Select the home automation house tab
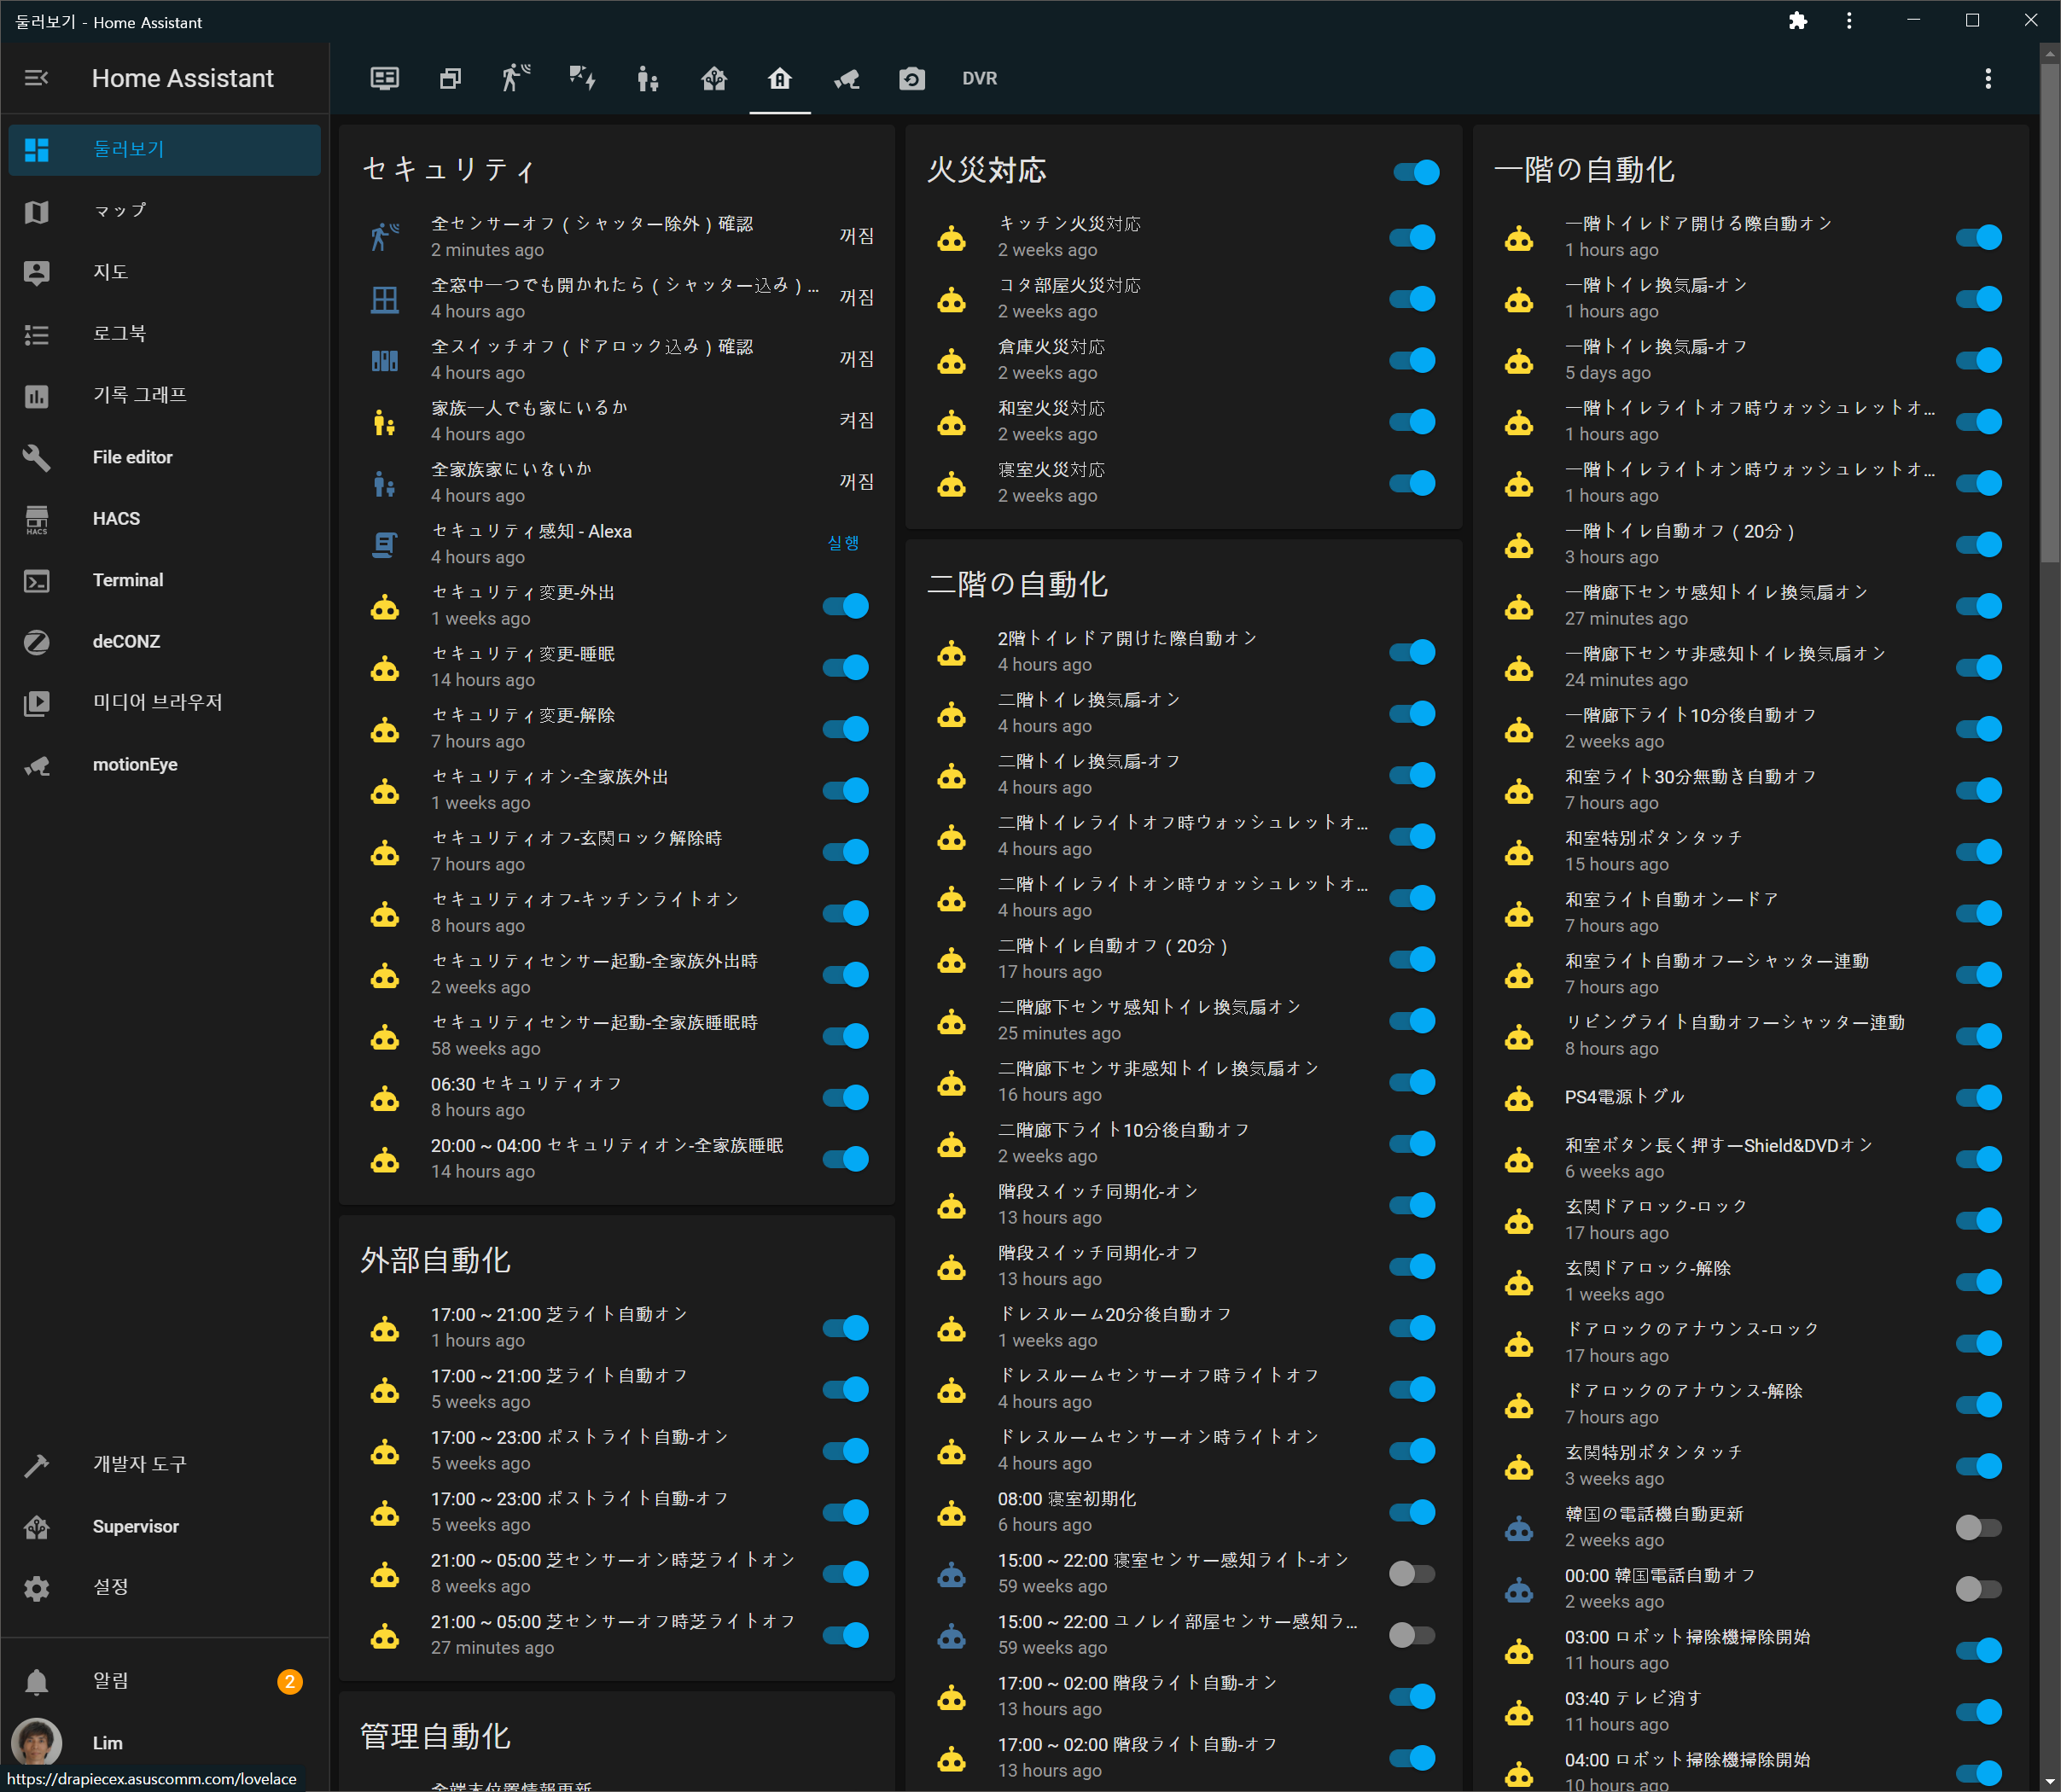 coord(779,78)
